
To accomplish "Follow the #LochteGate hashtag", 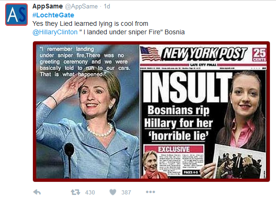I will pyautogui.click(x=53, y=15).
